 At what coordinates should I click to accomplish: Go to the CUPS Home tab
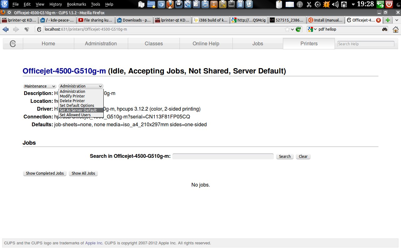pos(48,44)
